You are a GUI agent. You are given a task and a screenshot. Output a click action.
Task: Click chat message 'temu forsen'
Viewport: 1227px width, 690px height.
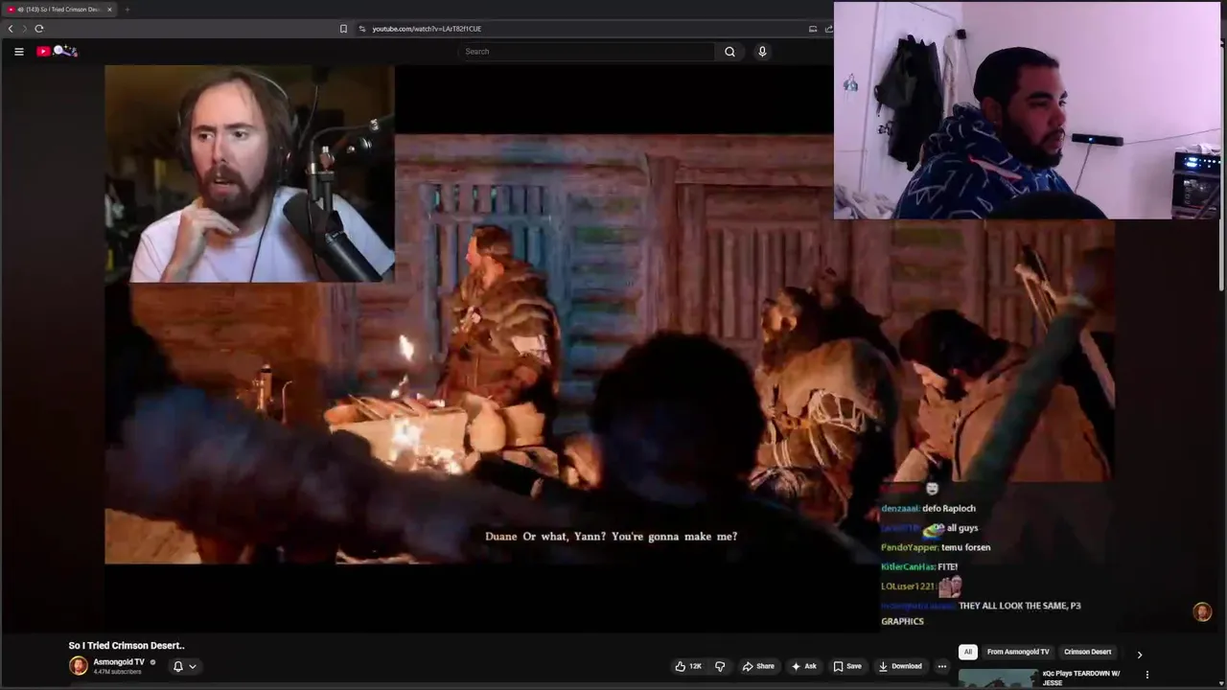pyautogui.click(x=965, y=547)
